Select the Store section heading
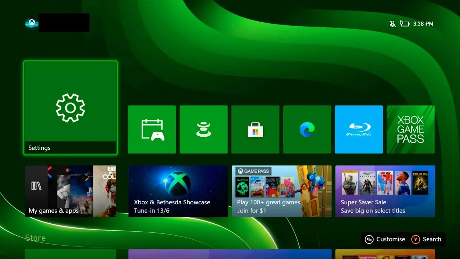This screenshot has height=259, width=460. point(35,238)
